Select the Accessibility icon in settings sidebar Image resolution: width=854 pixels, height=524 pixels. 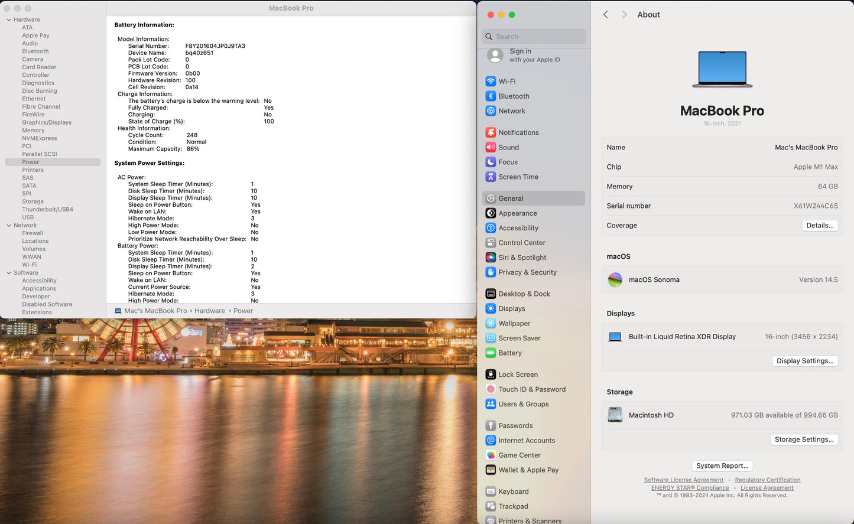491,228
